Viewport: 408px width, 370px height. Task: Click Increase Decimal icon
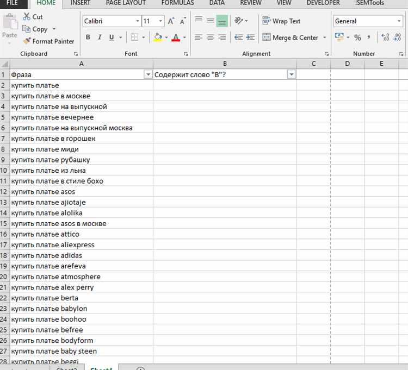coord(385,37)
